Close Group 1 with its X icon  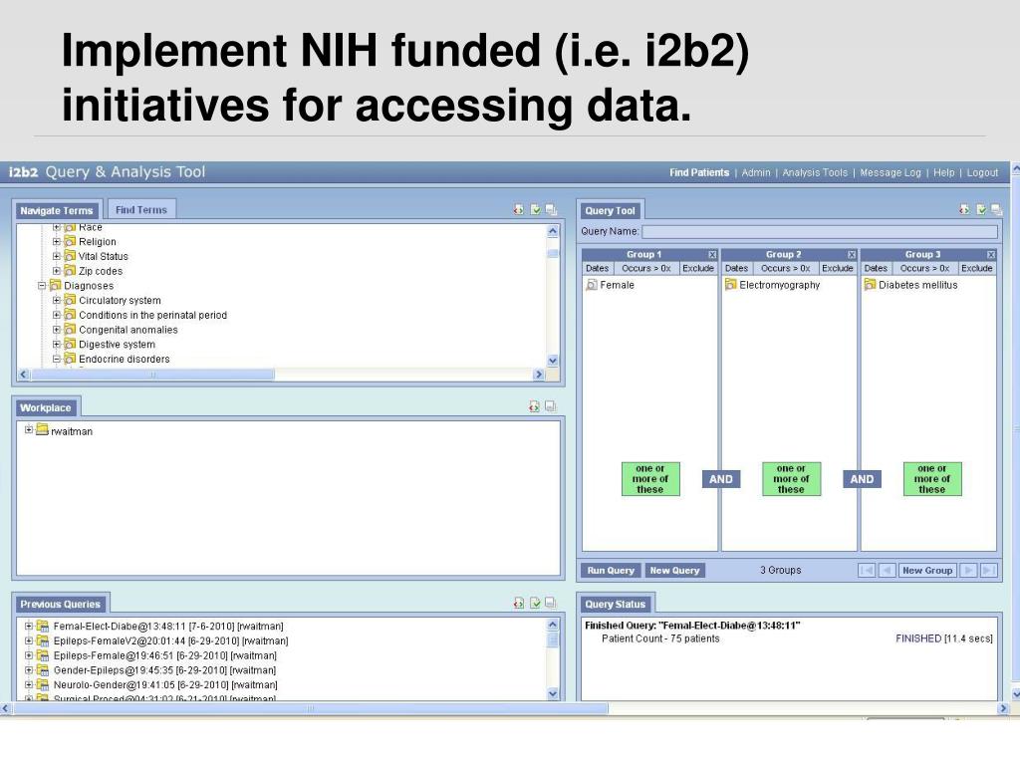[x=712, y=254]
